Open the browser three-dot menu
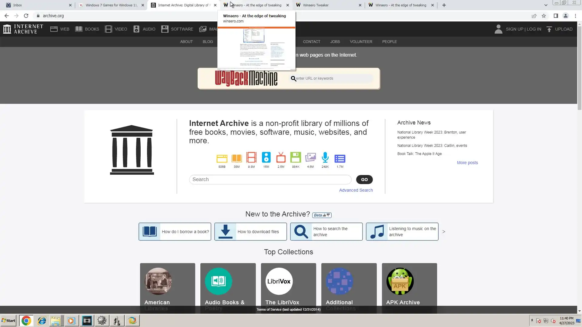The image size is (582, 327). 575,16
